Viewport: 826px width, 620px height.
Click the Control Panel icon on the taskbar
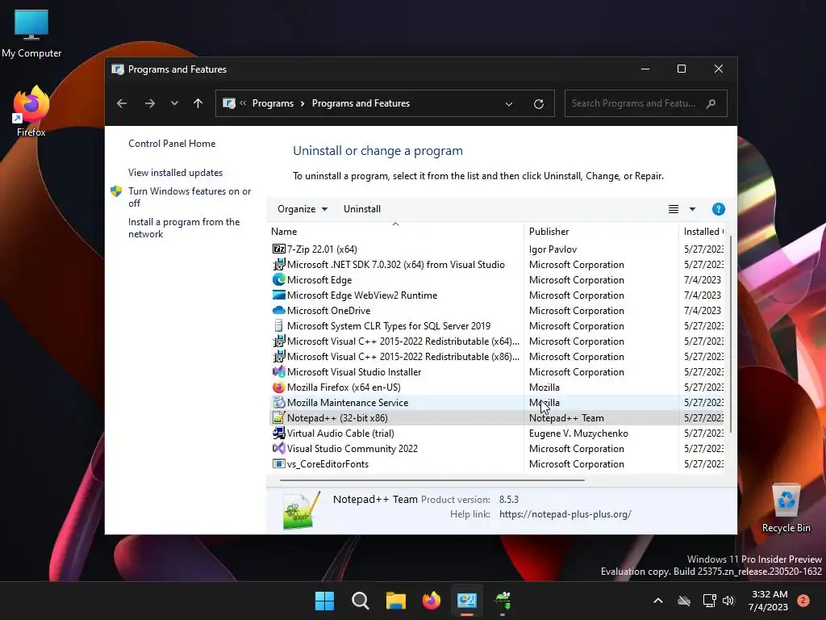(467, 601)
